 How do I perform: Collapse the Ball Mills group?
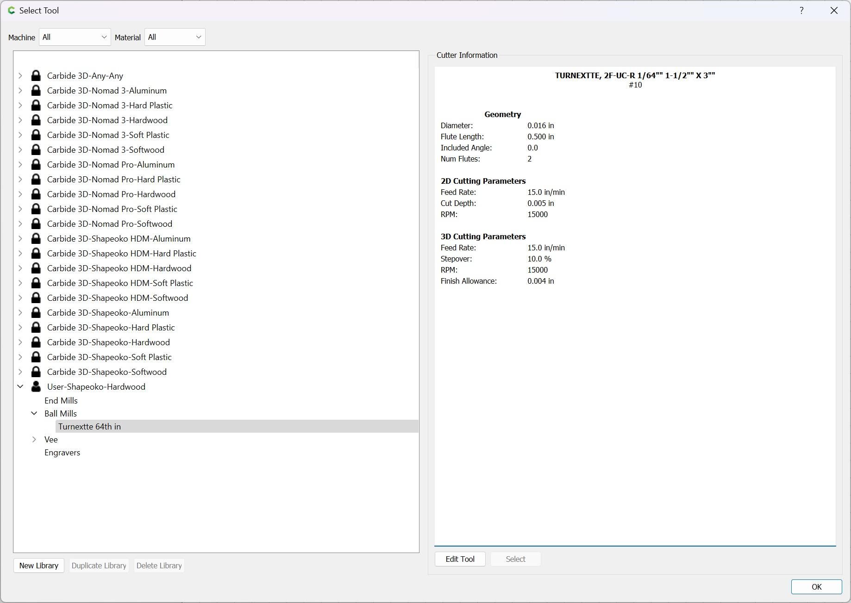(x=34, y=413)
